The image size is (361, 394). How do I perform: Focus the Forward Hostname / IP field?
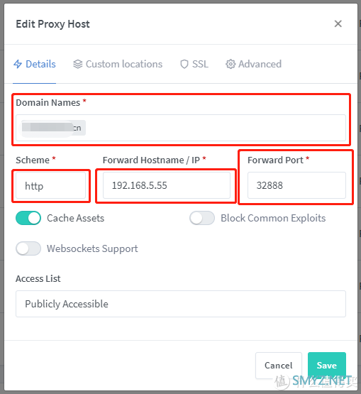[167, 185]
